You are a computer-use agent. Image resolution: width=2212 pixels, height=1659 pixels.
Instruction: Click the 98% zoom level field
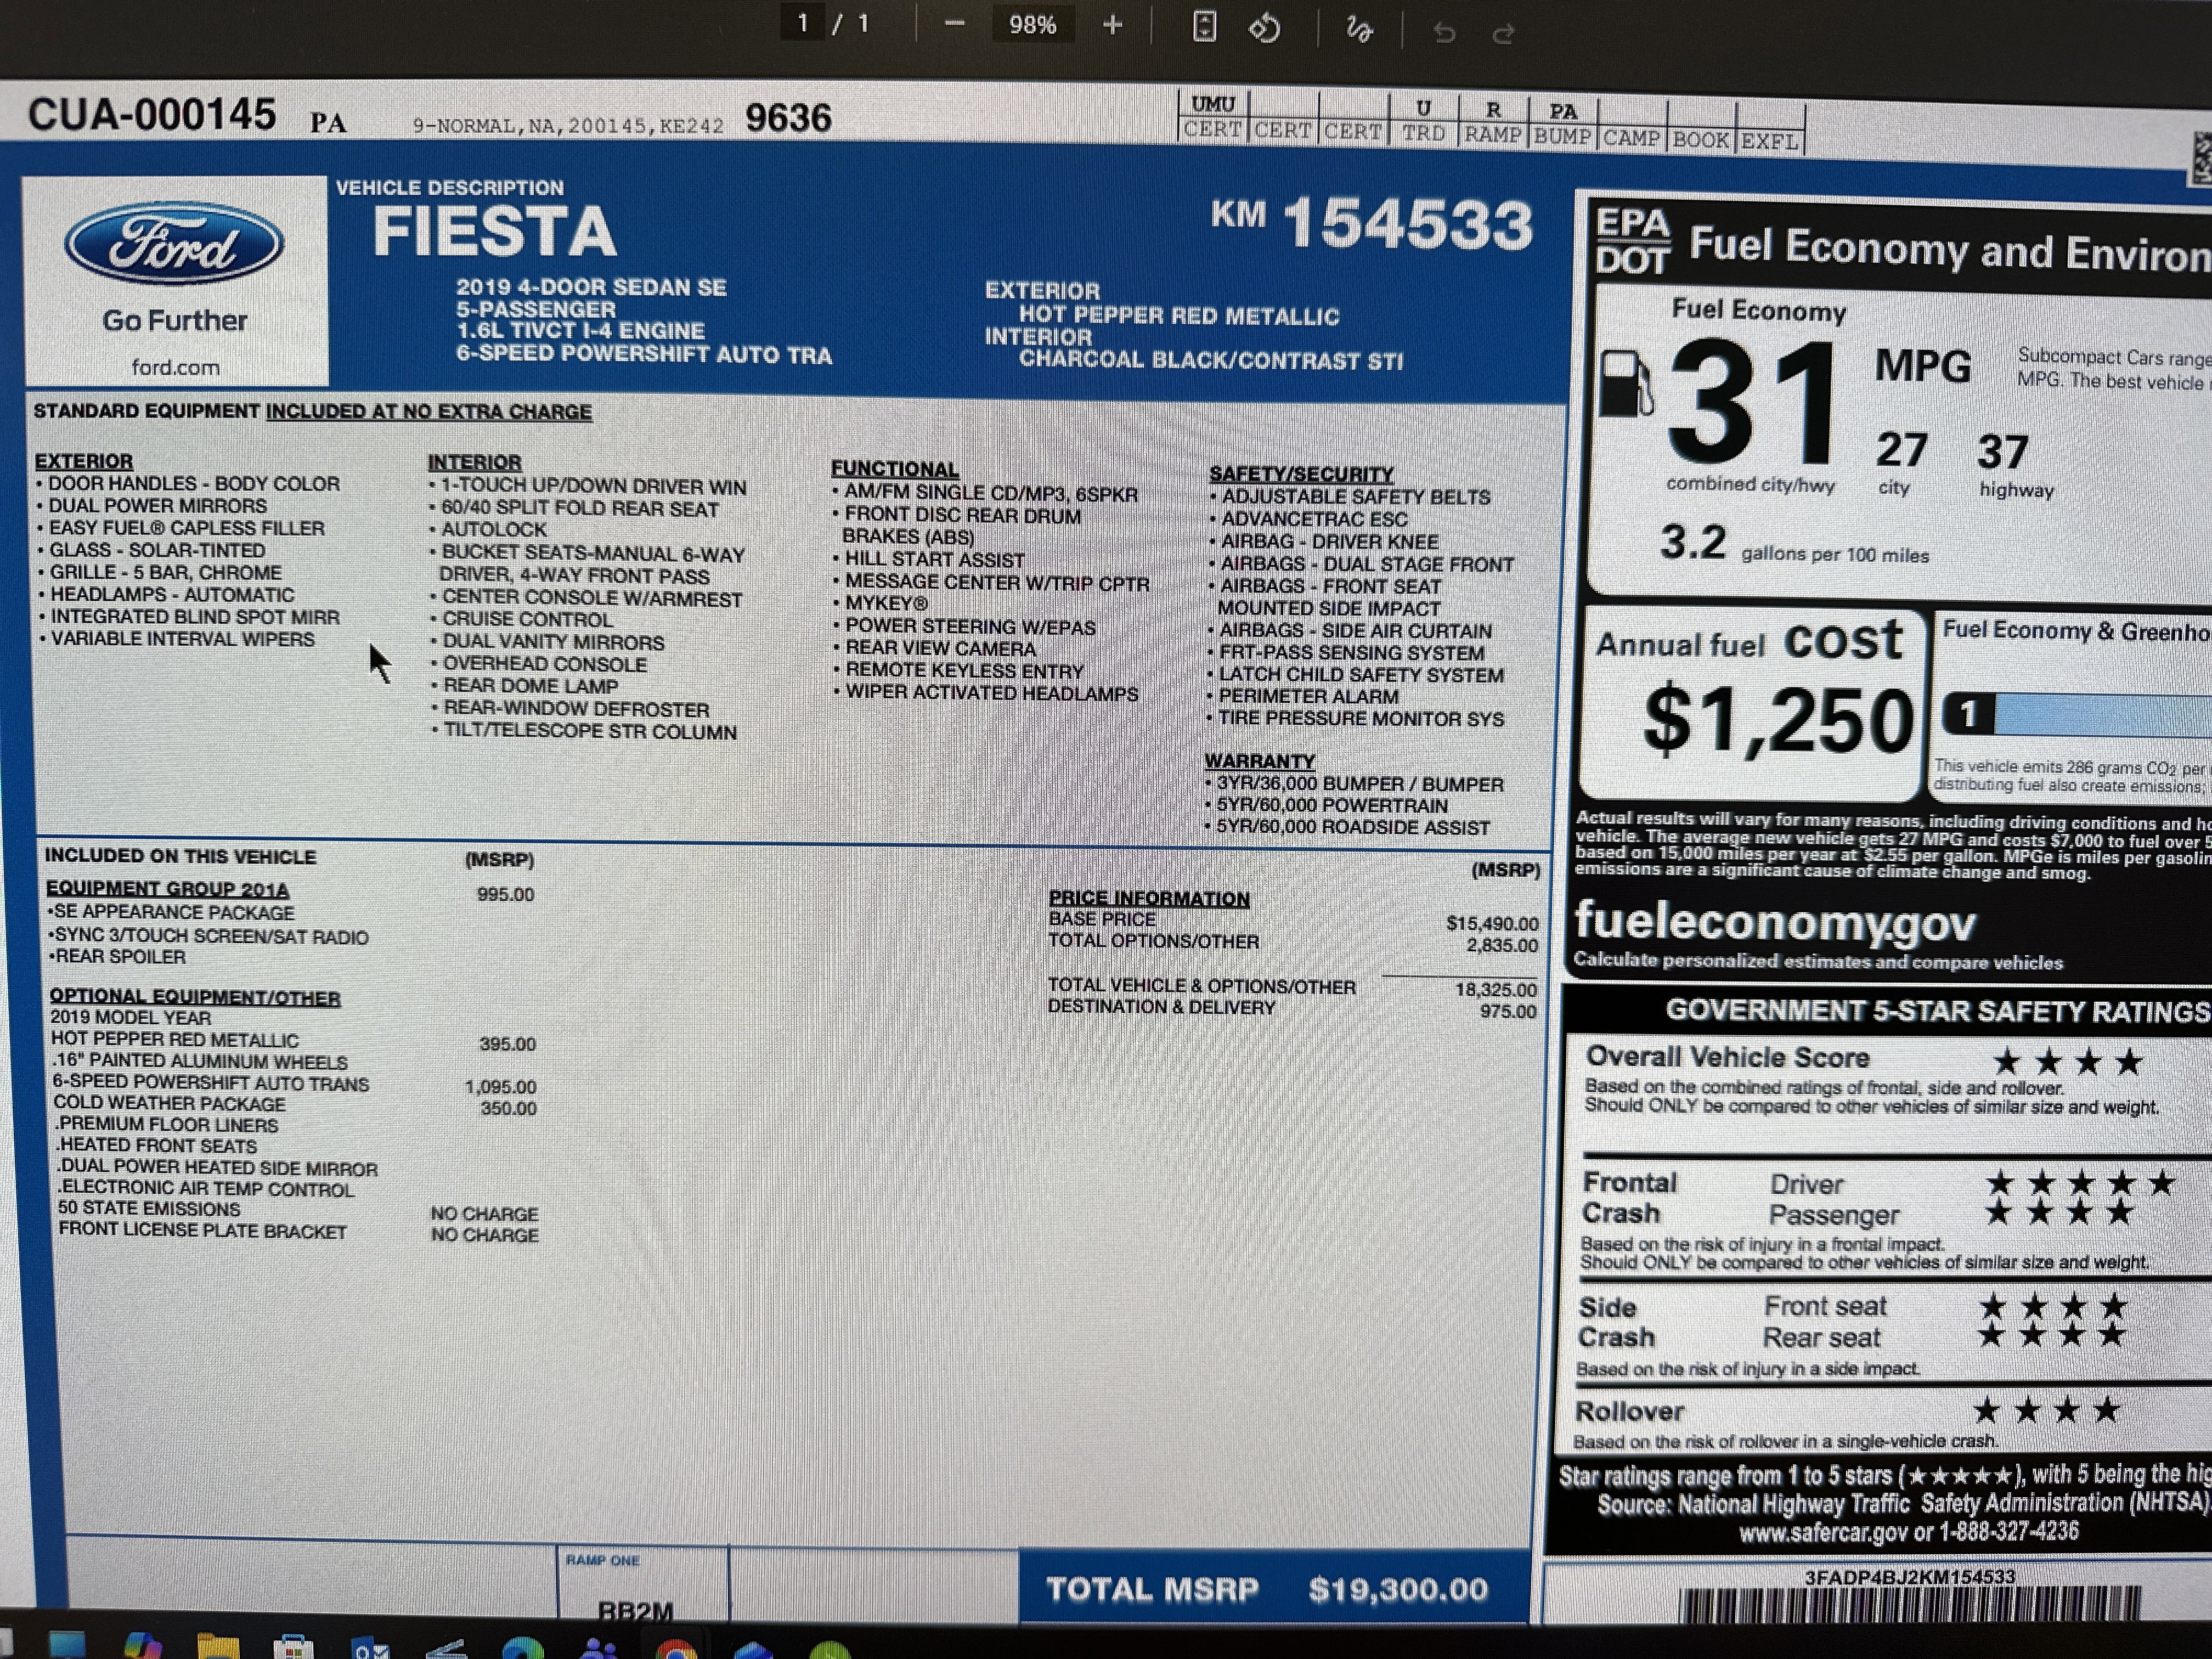[x=1033, y=24]
